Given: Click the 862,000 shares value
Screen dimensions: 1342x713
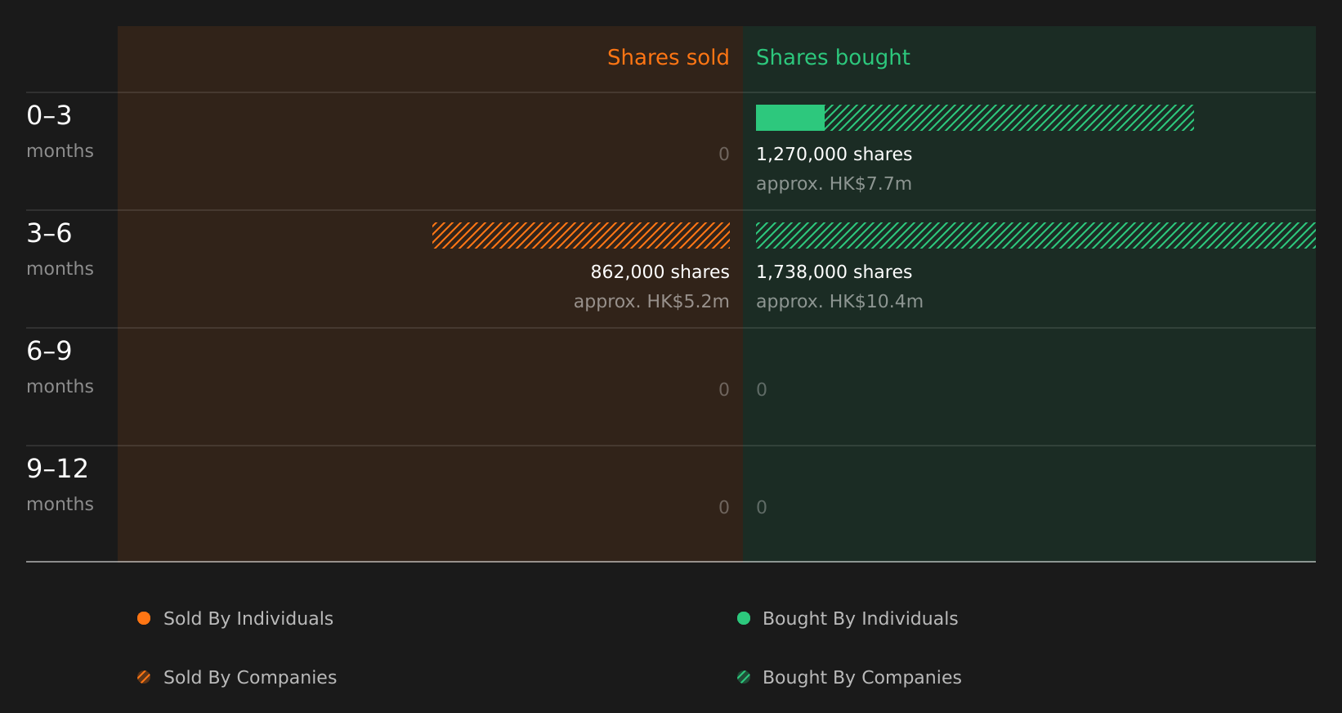Looking at the screenshot, I should coord(660,272).
